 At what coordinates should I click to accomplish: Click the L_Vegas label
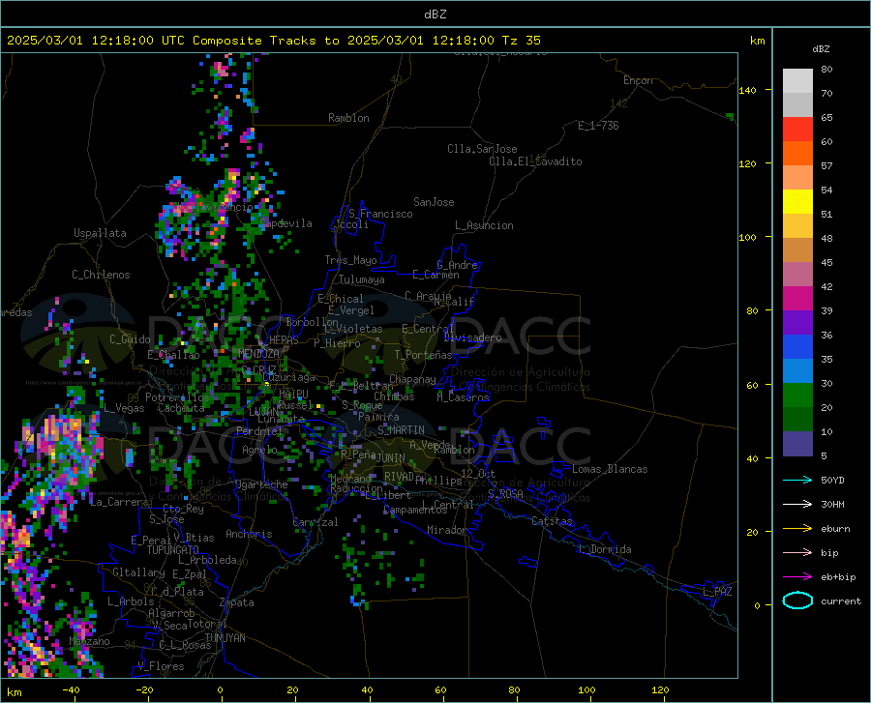124,408
